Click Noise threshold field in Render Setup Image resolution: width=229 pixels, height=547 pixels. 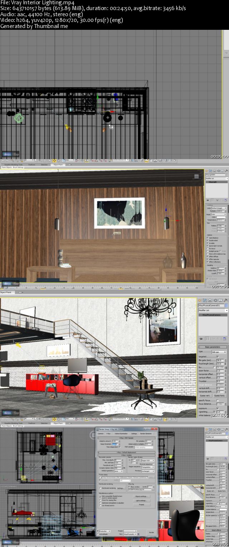(115, 444)
